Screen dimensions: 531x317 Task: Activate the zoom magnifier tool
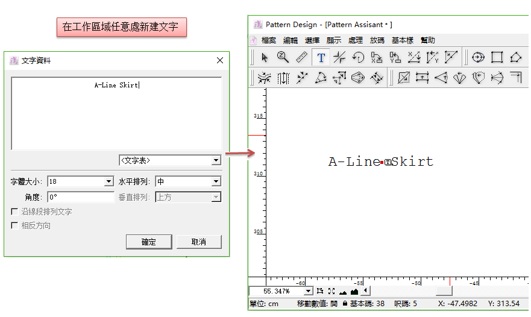pyautogui.click(x=283, y=57)
